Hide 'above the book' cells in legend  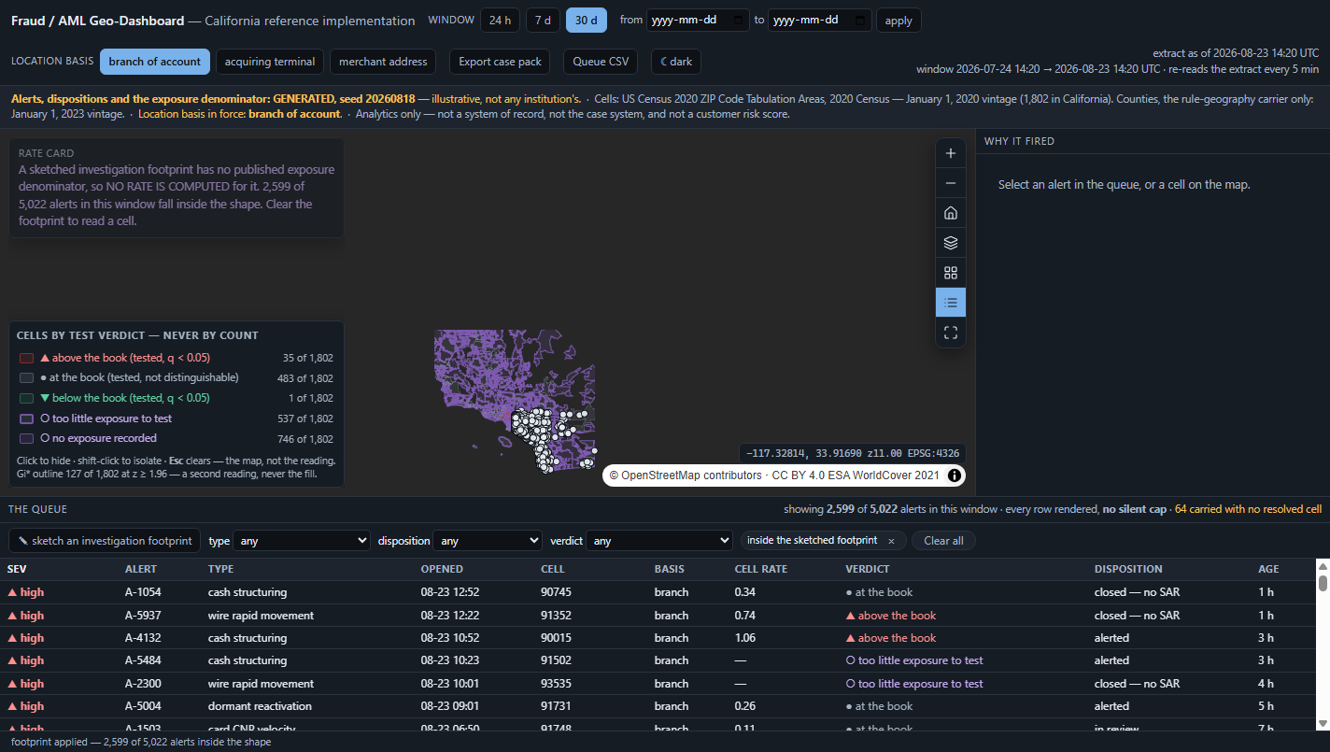[x=176, y=358]
